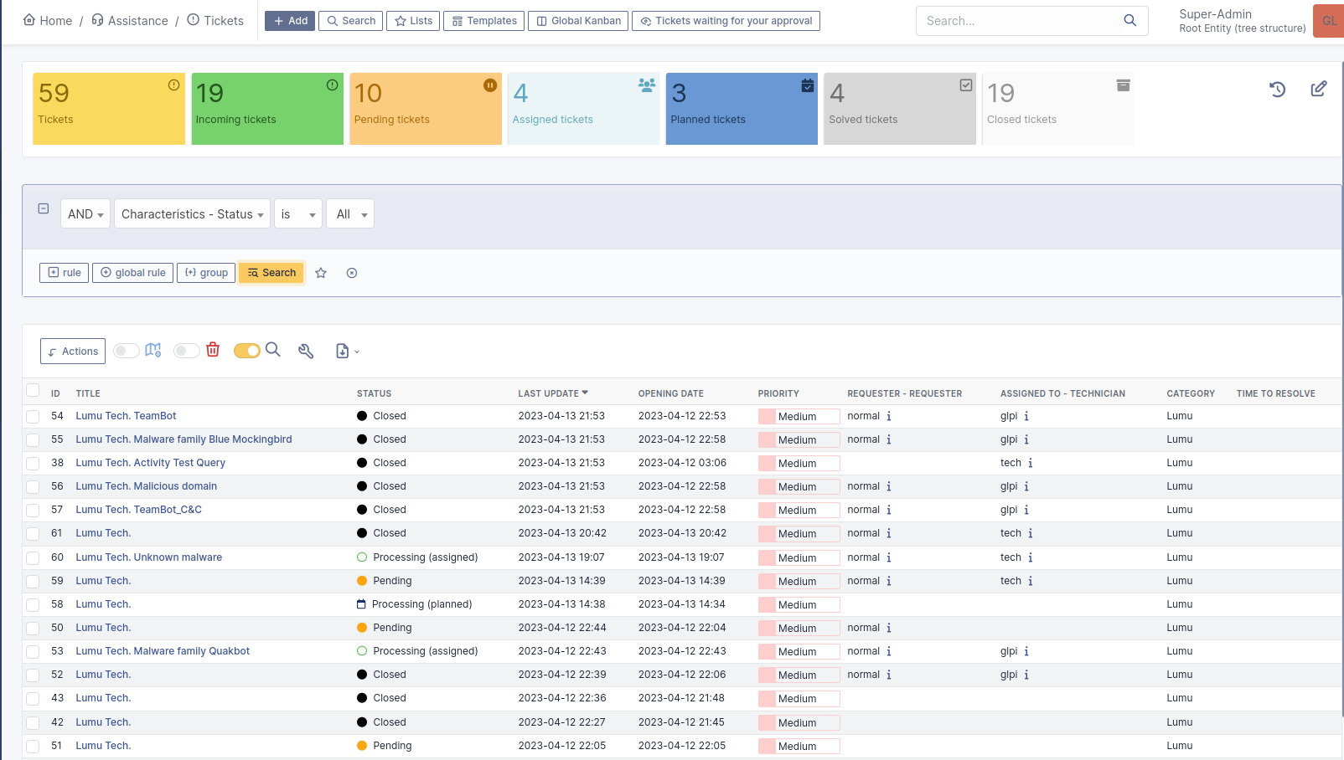Click the dashboard edit pencil icon

1318,89
